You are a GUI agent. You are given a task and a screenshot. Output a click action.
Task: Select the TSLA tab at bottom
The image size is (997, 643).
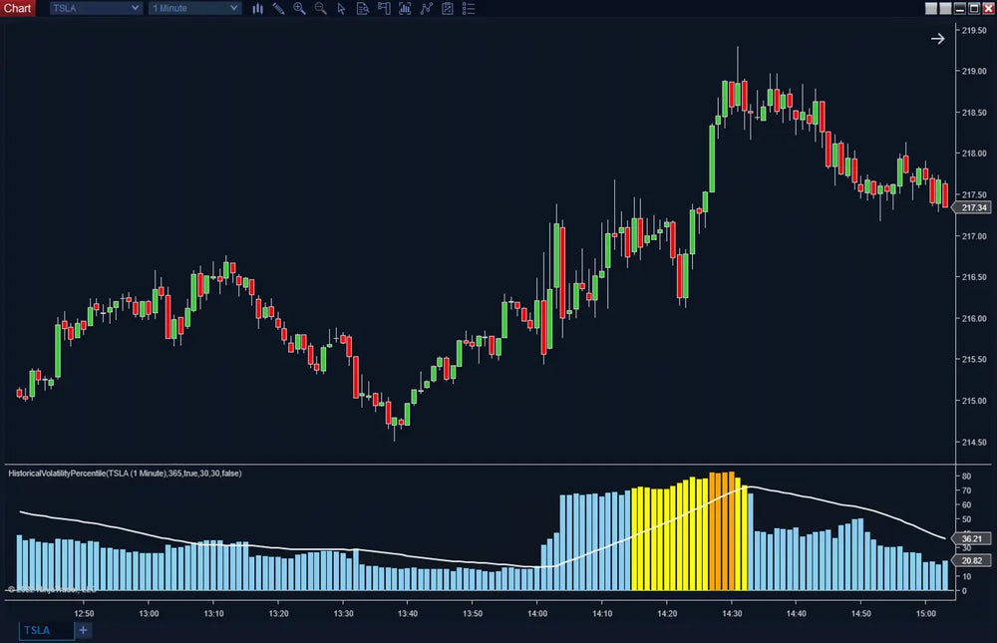(46, 630)
